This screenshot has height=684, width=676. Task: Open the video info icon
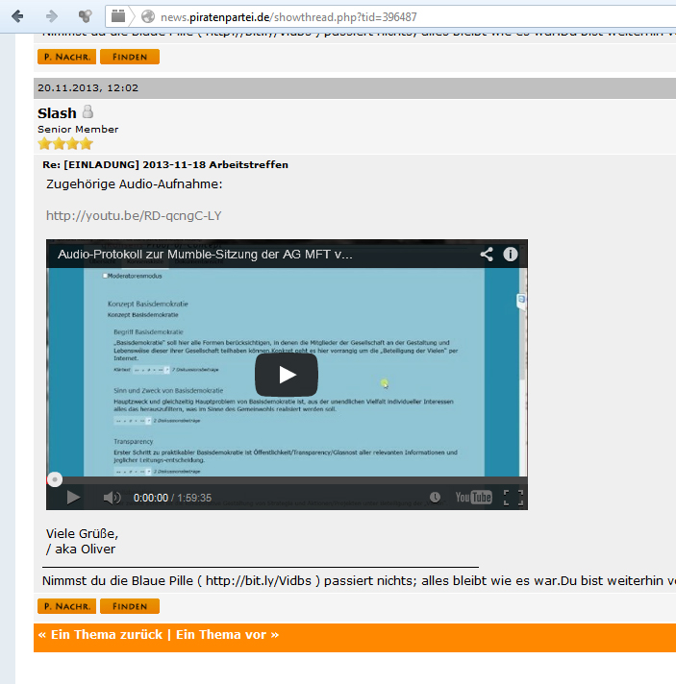click(511, 255)
